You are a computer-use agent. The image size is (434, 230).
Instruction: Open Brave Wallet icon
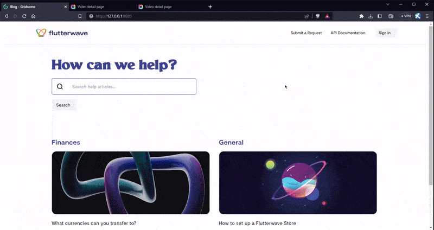391,16
